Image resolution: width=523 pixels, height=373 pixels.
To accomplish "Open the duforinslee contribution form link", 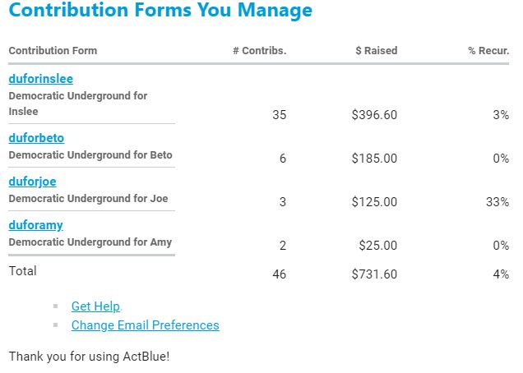I will tap(40, 79).
